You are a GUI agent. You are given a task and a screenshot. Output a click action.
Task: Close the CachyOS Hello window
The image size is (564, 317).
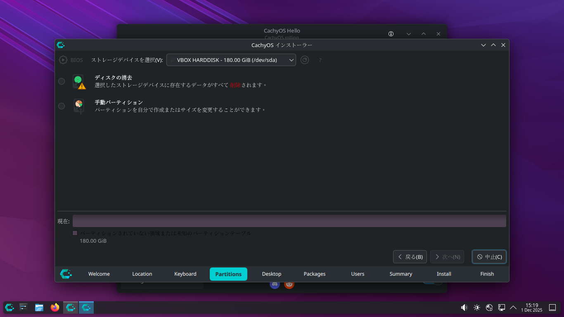pos(438,34)
